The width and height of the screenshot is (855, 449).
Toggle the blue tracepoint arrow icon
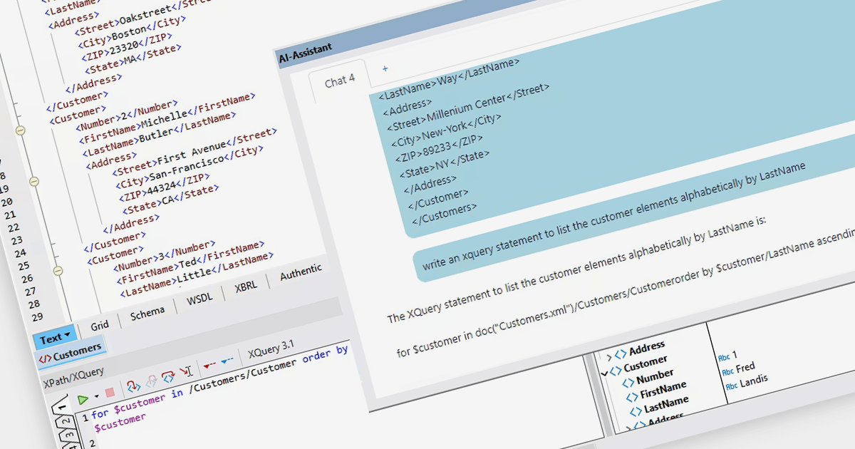pos(227,361)
